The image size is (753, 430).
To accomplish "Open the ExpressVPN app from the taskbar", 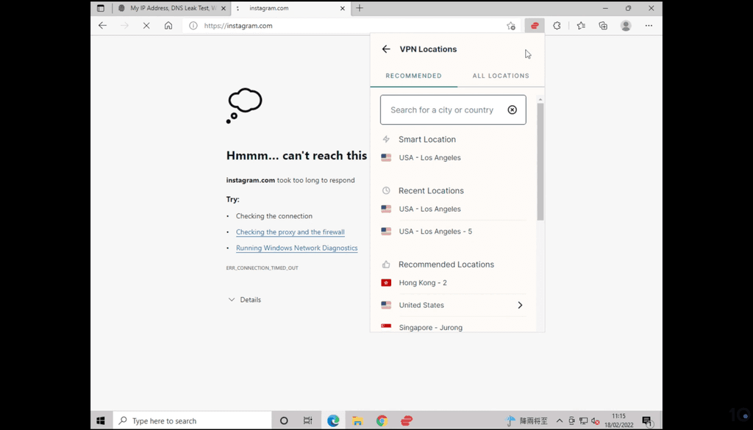I will [407, 421].
